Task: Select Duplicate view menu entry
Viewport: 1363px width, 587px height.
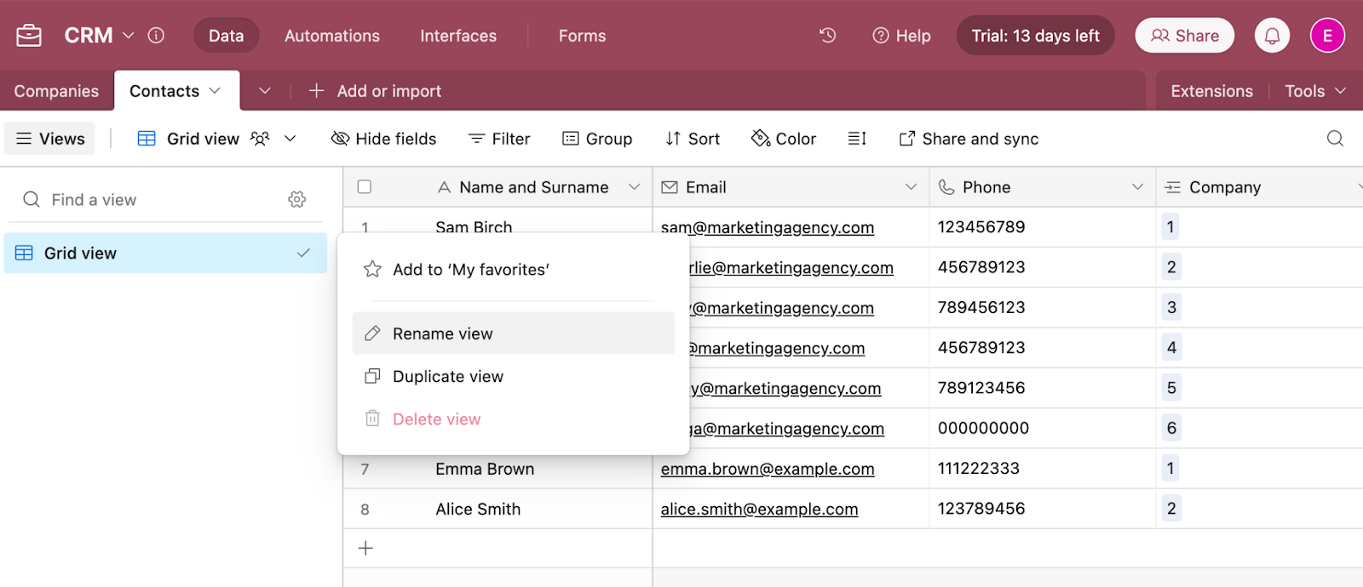Action: (513, 376)
